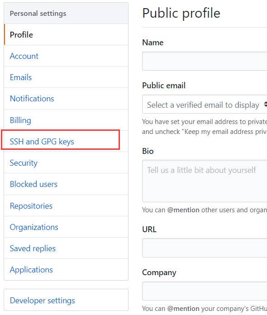267x315 pixels.
Task: Open the Profile settings page
Action: pyautogui.click(x=66, y=34)
